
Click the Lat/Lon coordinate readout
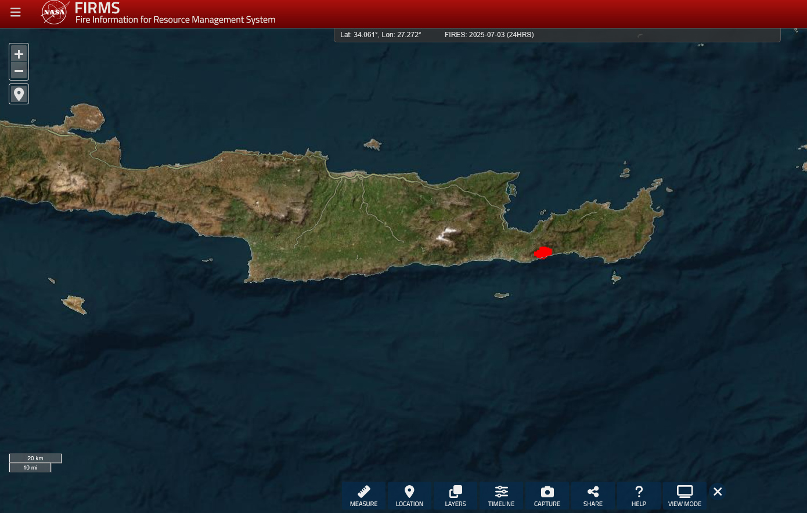coord(380,35)
